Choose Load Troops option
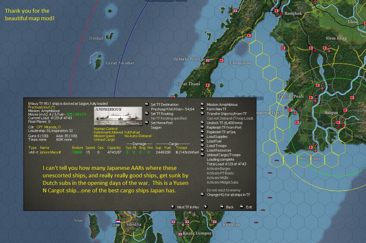 [217, 146]
